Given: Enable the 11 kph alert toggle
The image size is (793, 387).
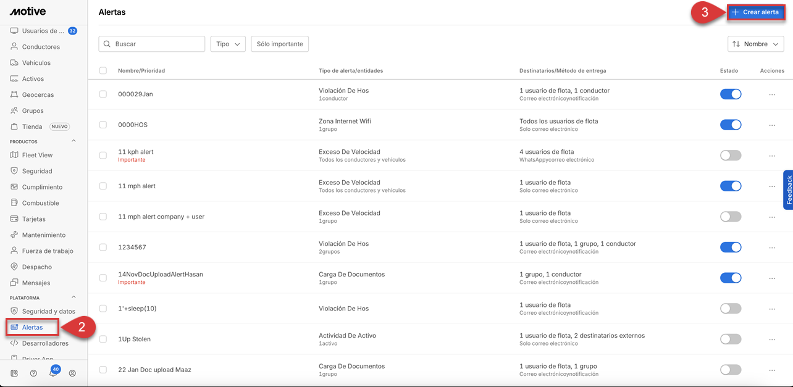Looking at the screenshot, I should click(730, 156).
